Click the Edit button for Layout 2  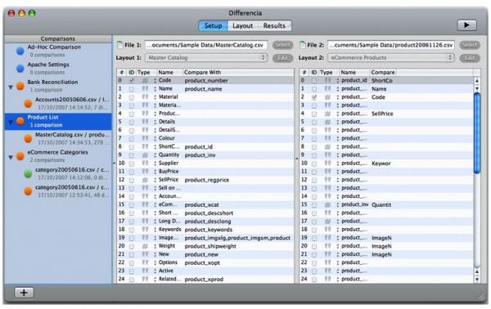[x=470, y=58]
